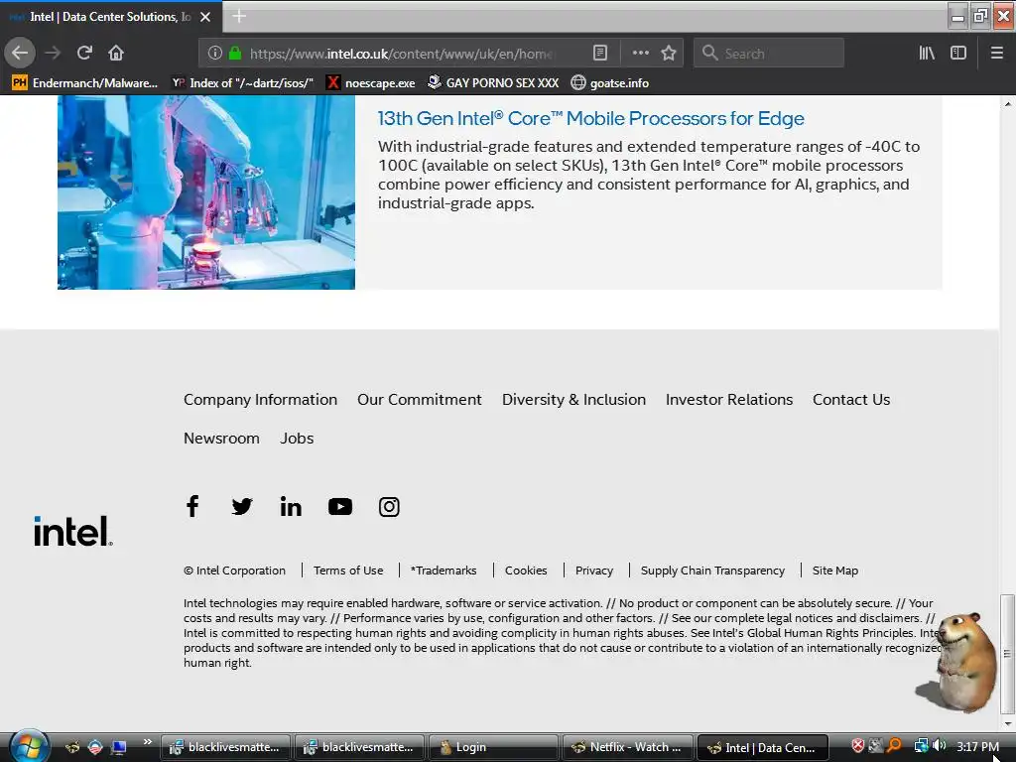This screenshot has width=1016, height=762.
Task: Go back to the previous page
Action: point(20,54)
